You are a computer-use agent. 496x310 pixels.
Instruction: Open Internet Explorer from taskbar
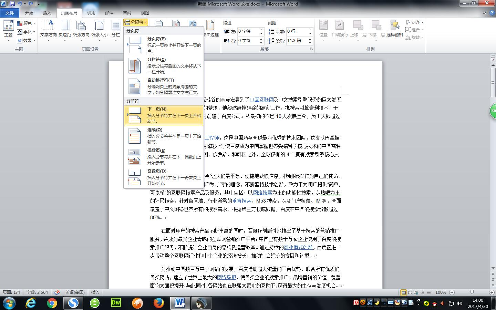tap(31, 303)
